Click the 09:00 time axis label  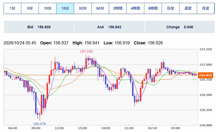tap(36, 128)
